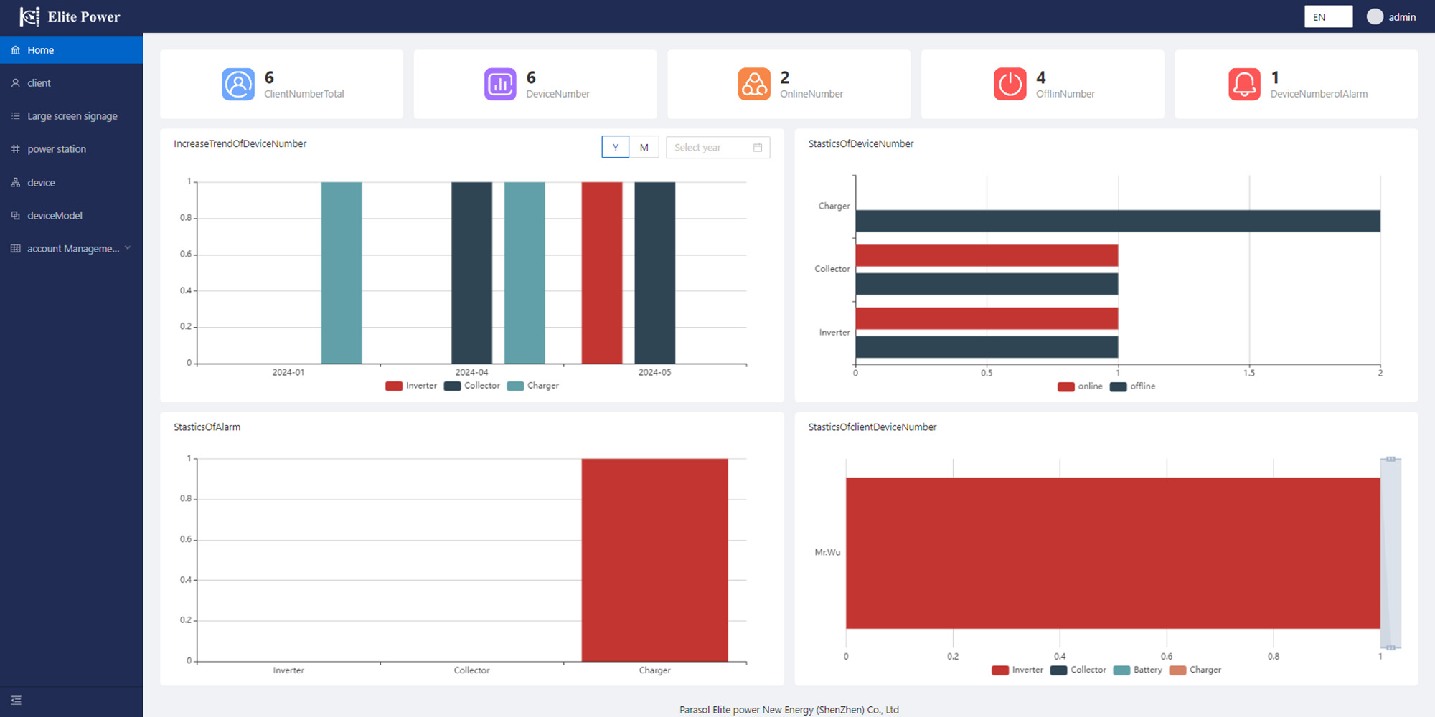1435x717 pixels.
Task: Open the Select year date picker
Action: pyautogui.click(x=717, y=148)
